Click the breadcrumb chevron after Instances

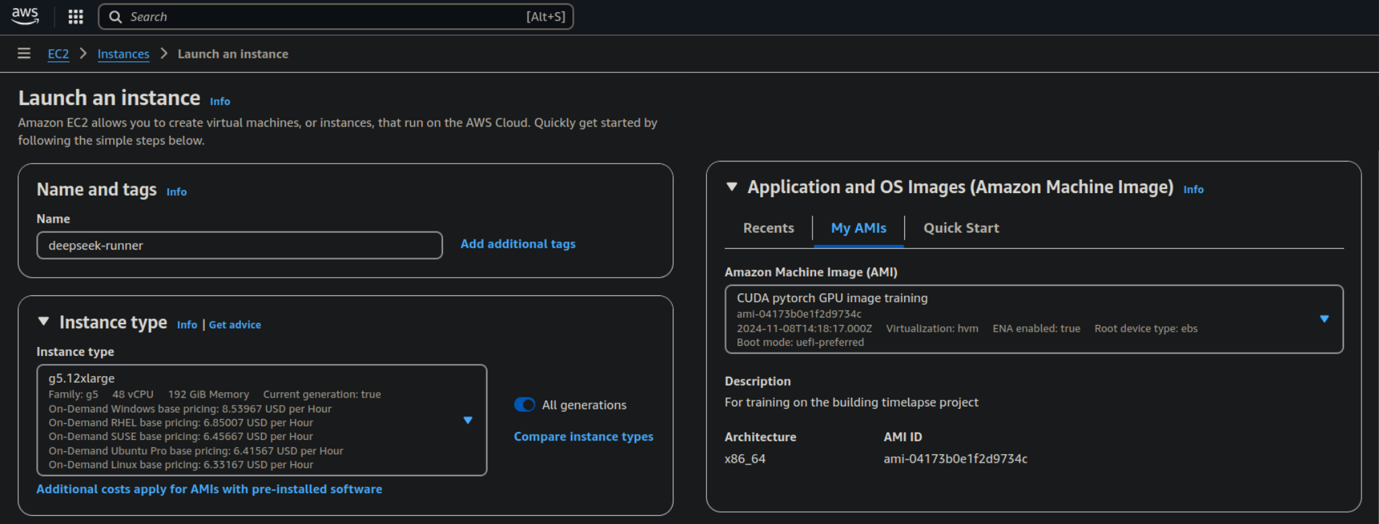[x=164, y=53]
